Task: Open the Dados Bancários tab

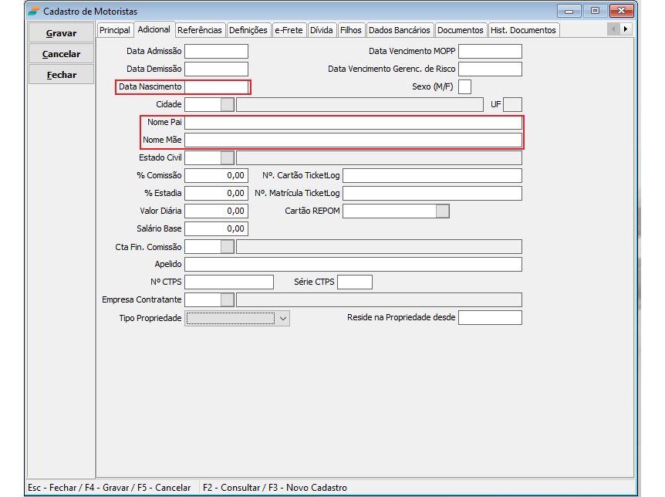Action: tap(399, 30)
